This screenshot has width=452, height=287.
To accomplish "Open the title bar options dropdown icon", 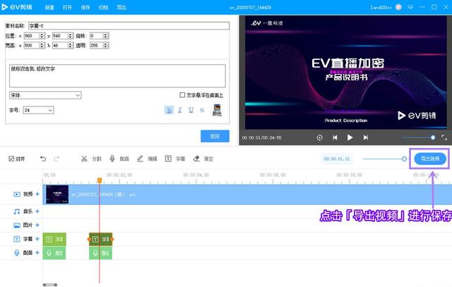I will [410, 7].
